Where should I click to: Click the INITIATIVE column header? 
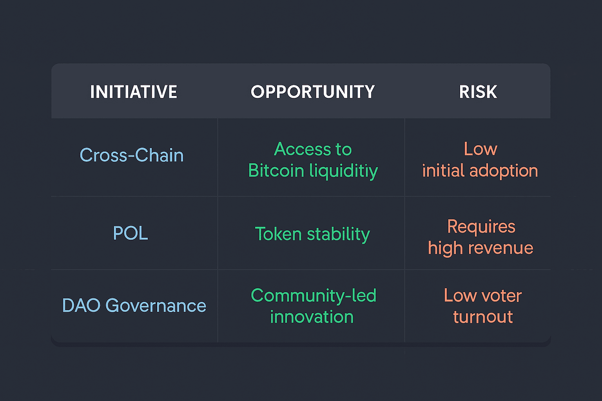point(134,92)
